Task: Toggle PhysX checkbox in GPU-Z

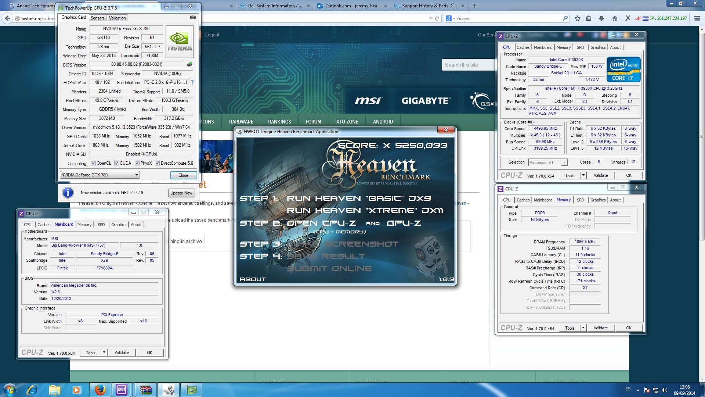Action: [x=137, y=163]
